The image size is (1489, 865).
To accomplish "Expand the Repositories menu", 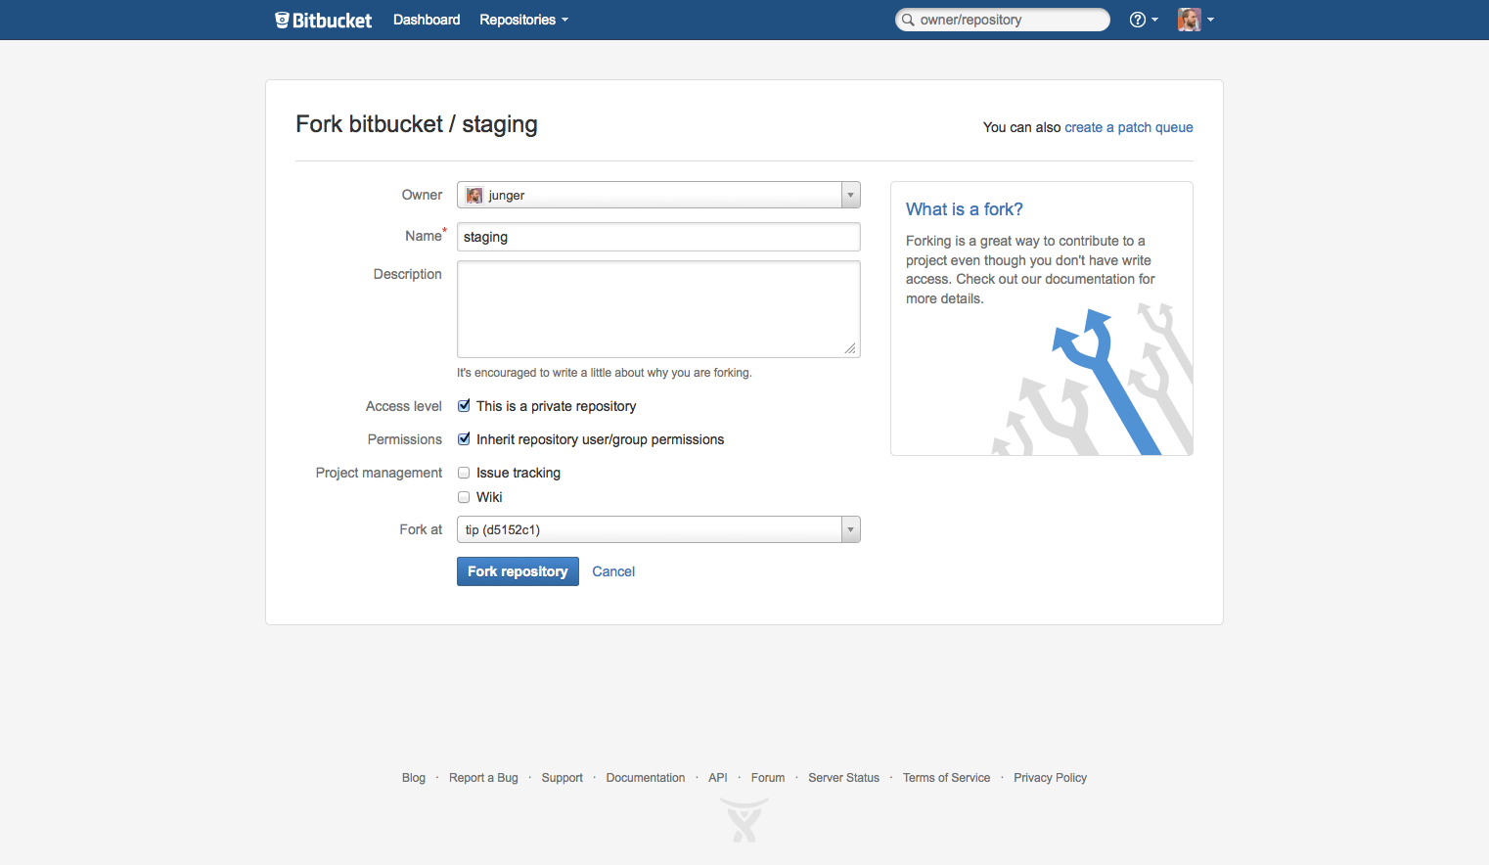I will (523, 20).
